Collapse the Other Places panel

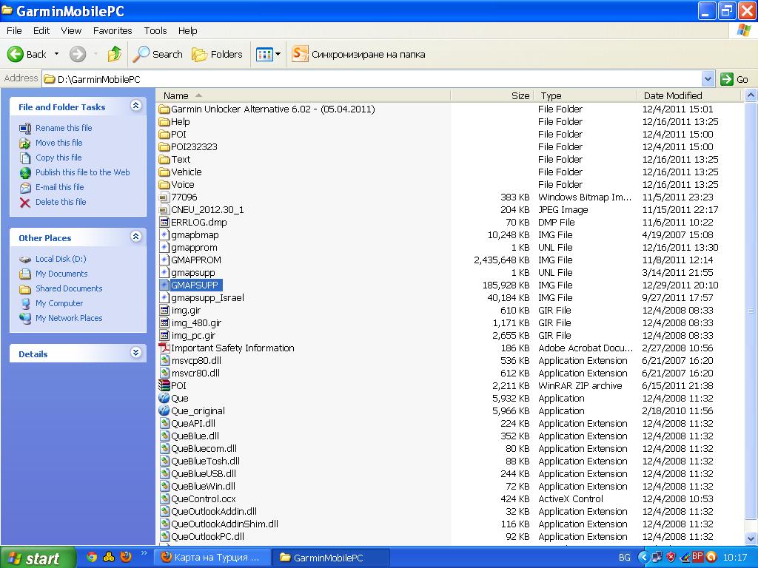135,237
